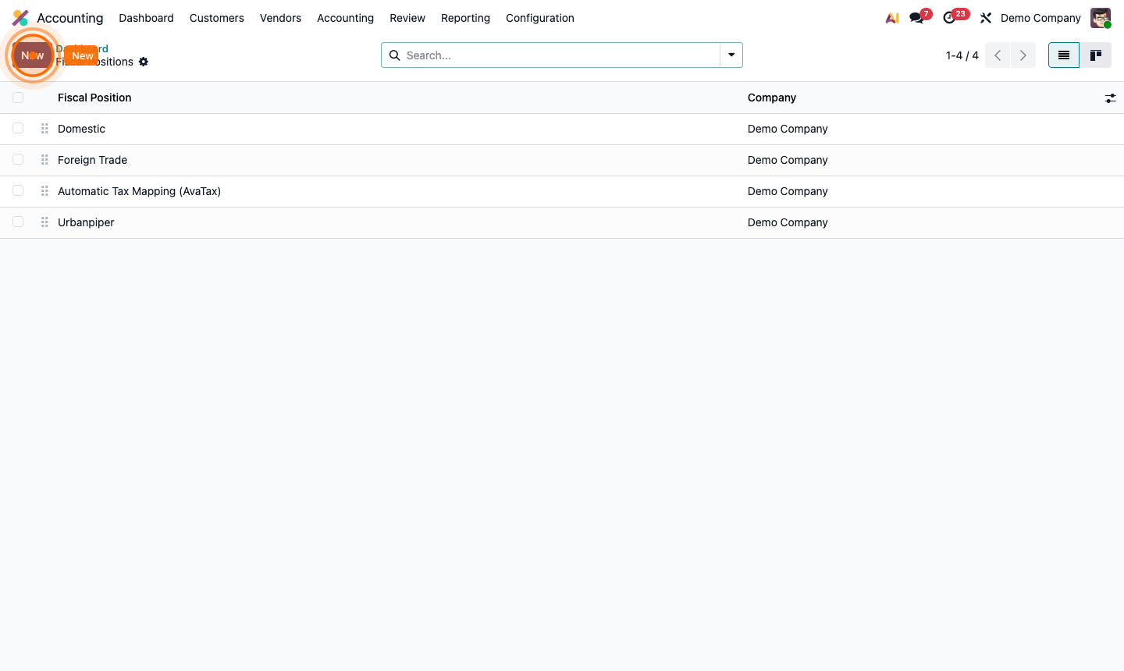
Task: Switch to list view
Action: pos(1063,55)
